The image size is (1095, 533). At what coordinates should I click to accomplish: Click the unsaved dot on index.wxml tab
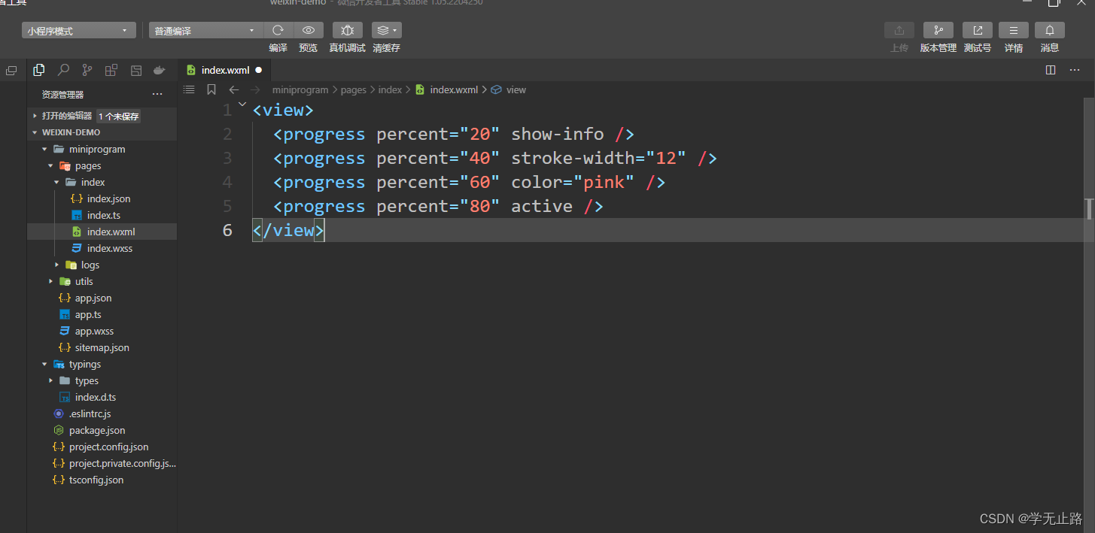[x=258, y=70]
